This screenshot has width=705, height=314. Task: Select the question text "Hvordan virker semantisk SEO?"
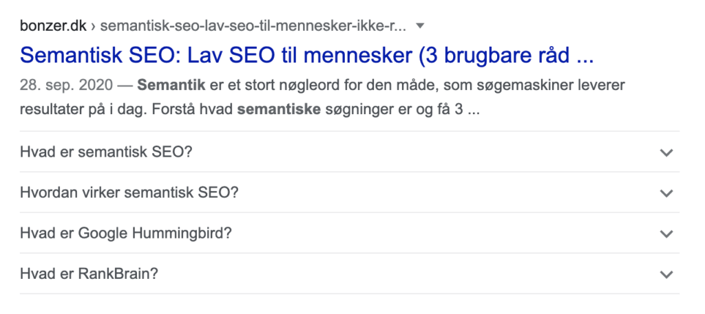click(x=129, y=192)
